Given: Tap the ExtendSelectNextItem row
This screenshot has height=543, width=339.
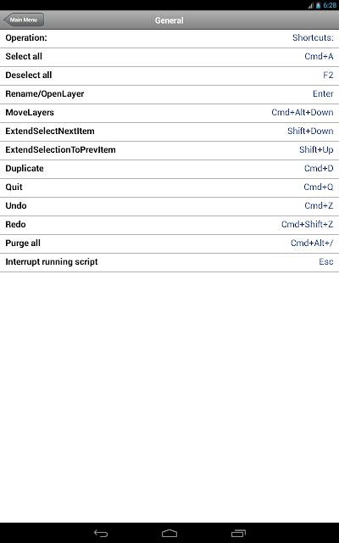Looking at the screenshot, I should pyautogui.click(x=169, y=132).
